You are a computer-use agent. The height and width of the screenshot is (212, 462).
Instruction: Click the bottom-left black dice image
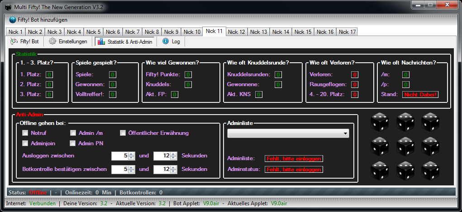point(380,171)
